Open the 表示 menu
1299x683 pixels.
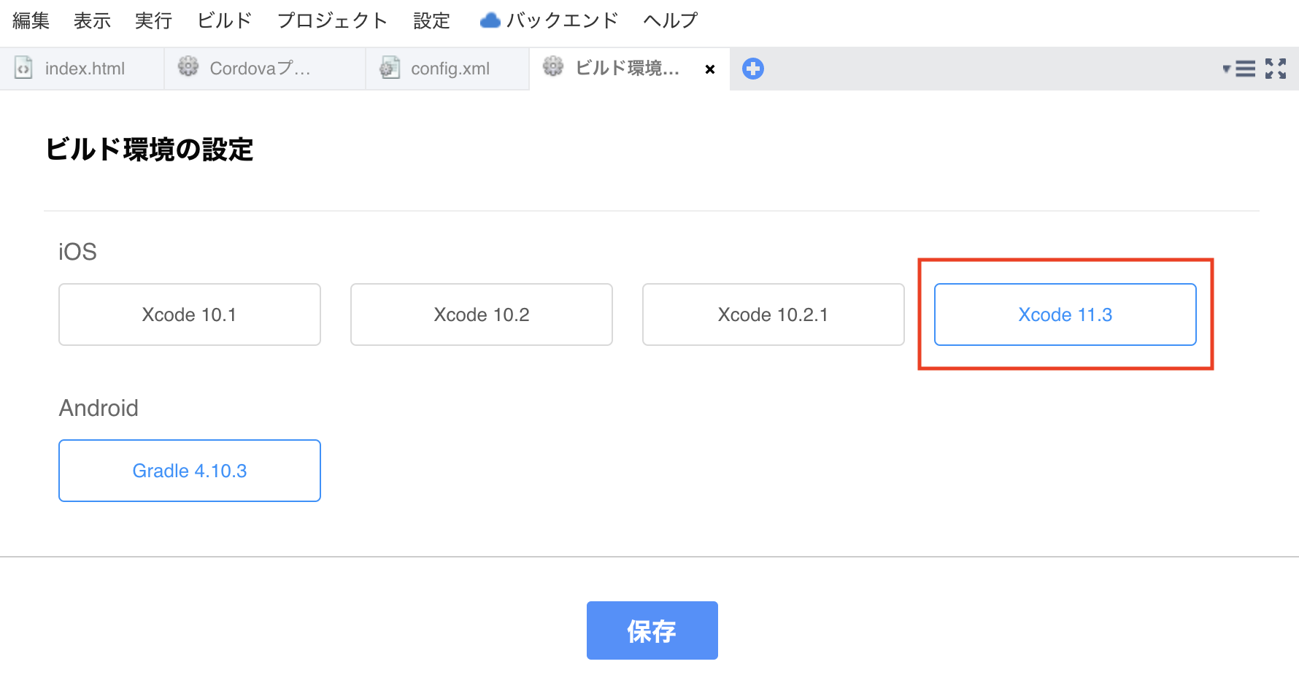point(92,20)
